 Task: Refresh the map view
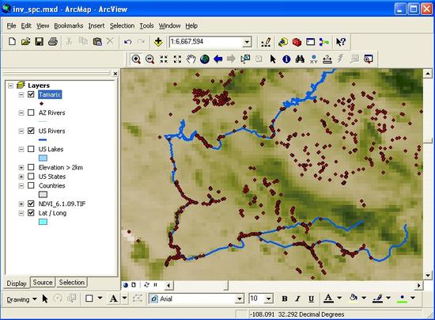146,285
